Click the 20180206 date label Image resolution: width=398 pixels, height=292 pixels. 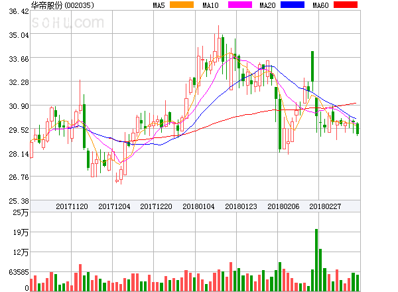pyautogui.click(x=283, y=206)
